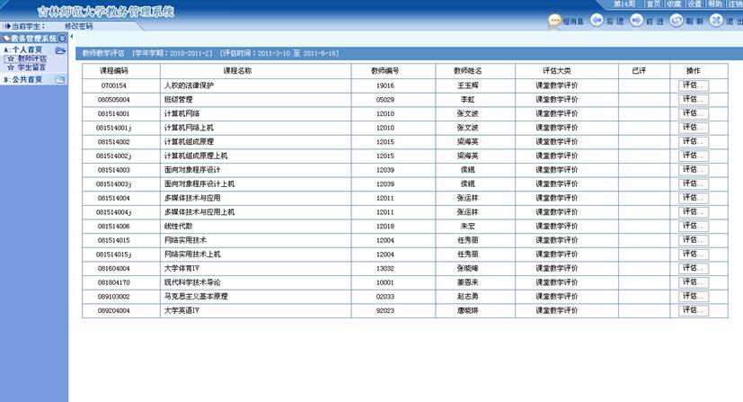
Task: Click 评估 button for 人权的法律保护
Action: pyautogui.click(x=694, y=85)
